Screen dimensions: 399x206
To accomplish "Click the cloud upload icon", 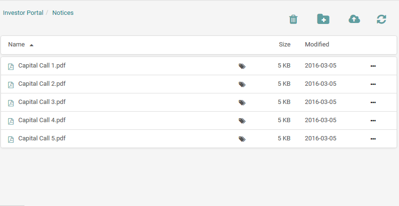I will (x=354, y=19).
